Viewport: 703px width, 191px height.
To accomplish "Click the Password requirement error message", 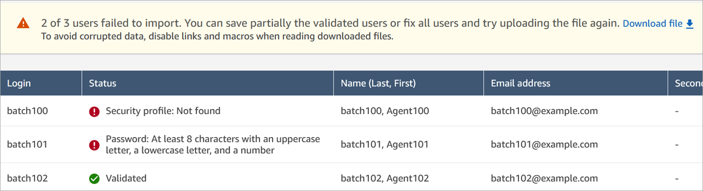I will 212,145.
